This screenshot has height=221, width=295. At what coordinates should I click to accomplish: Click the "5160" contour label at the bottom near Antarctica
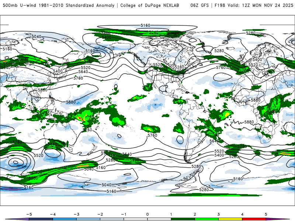[112, 191]
